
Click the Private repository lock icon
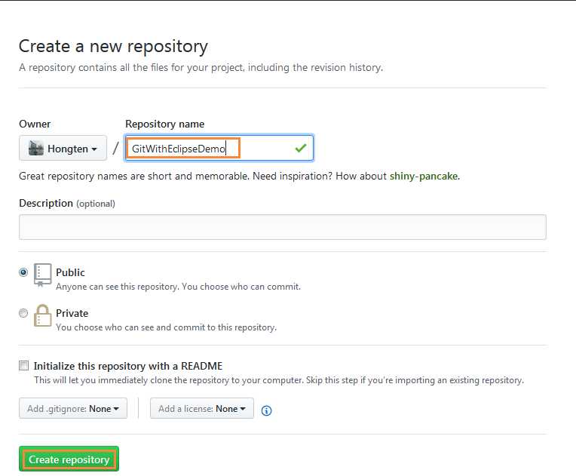click(43, 315)
